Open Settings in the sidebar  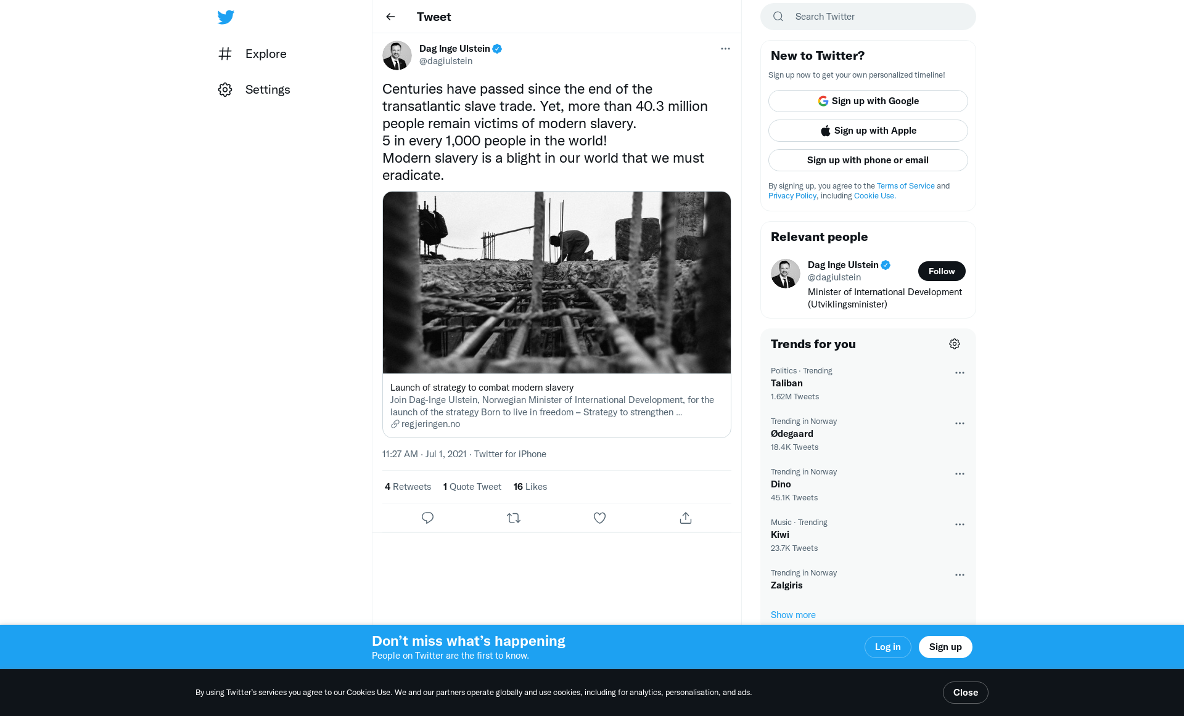267,89
